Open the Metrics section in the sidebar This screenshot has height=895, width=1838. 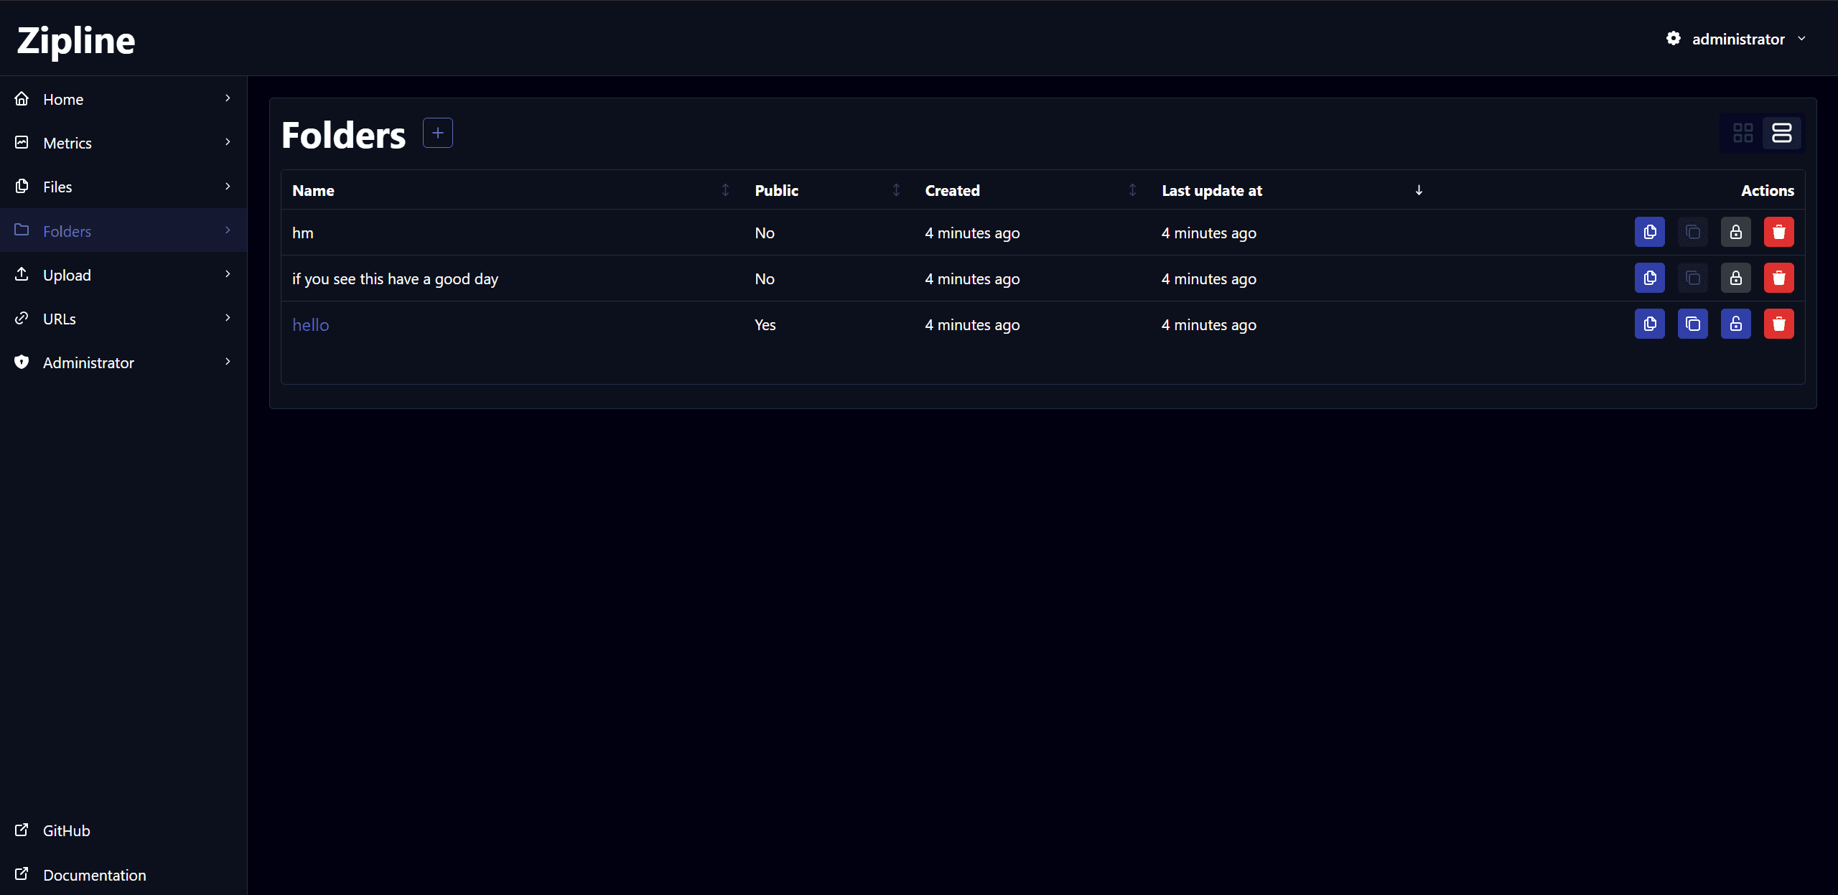68,143
